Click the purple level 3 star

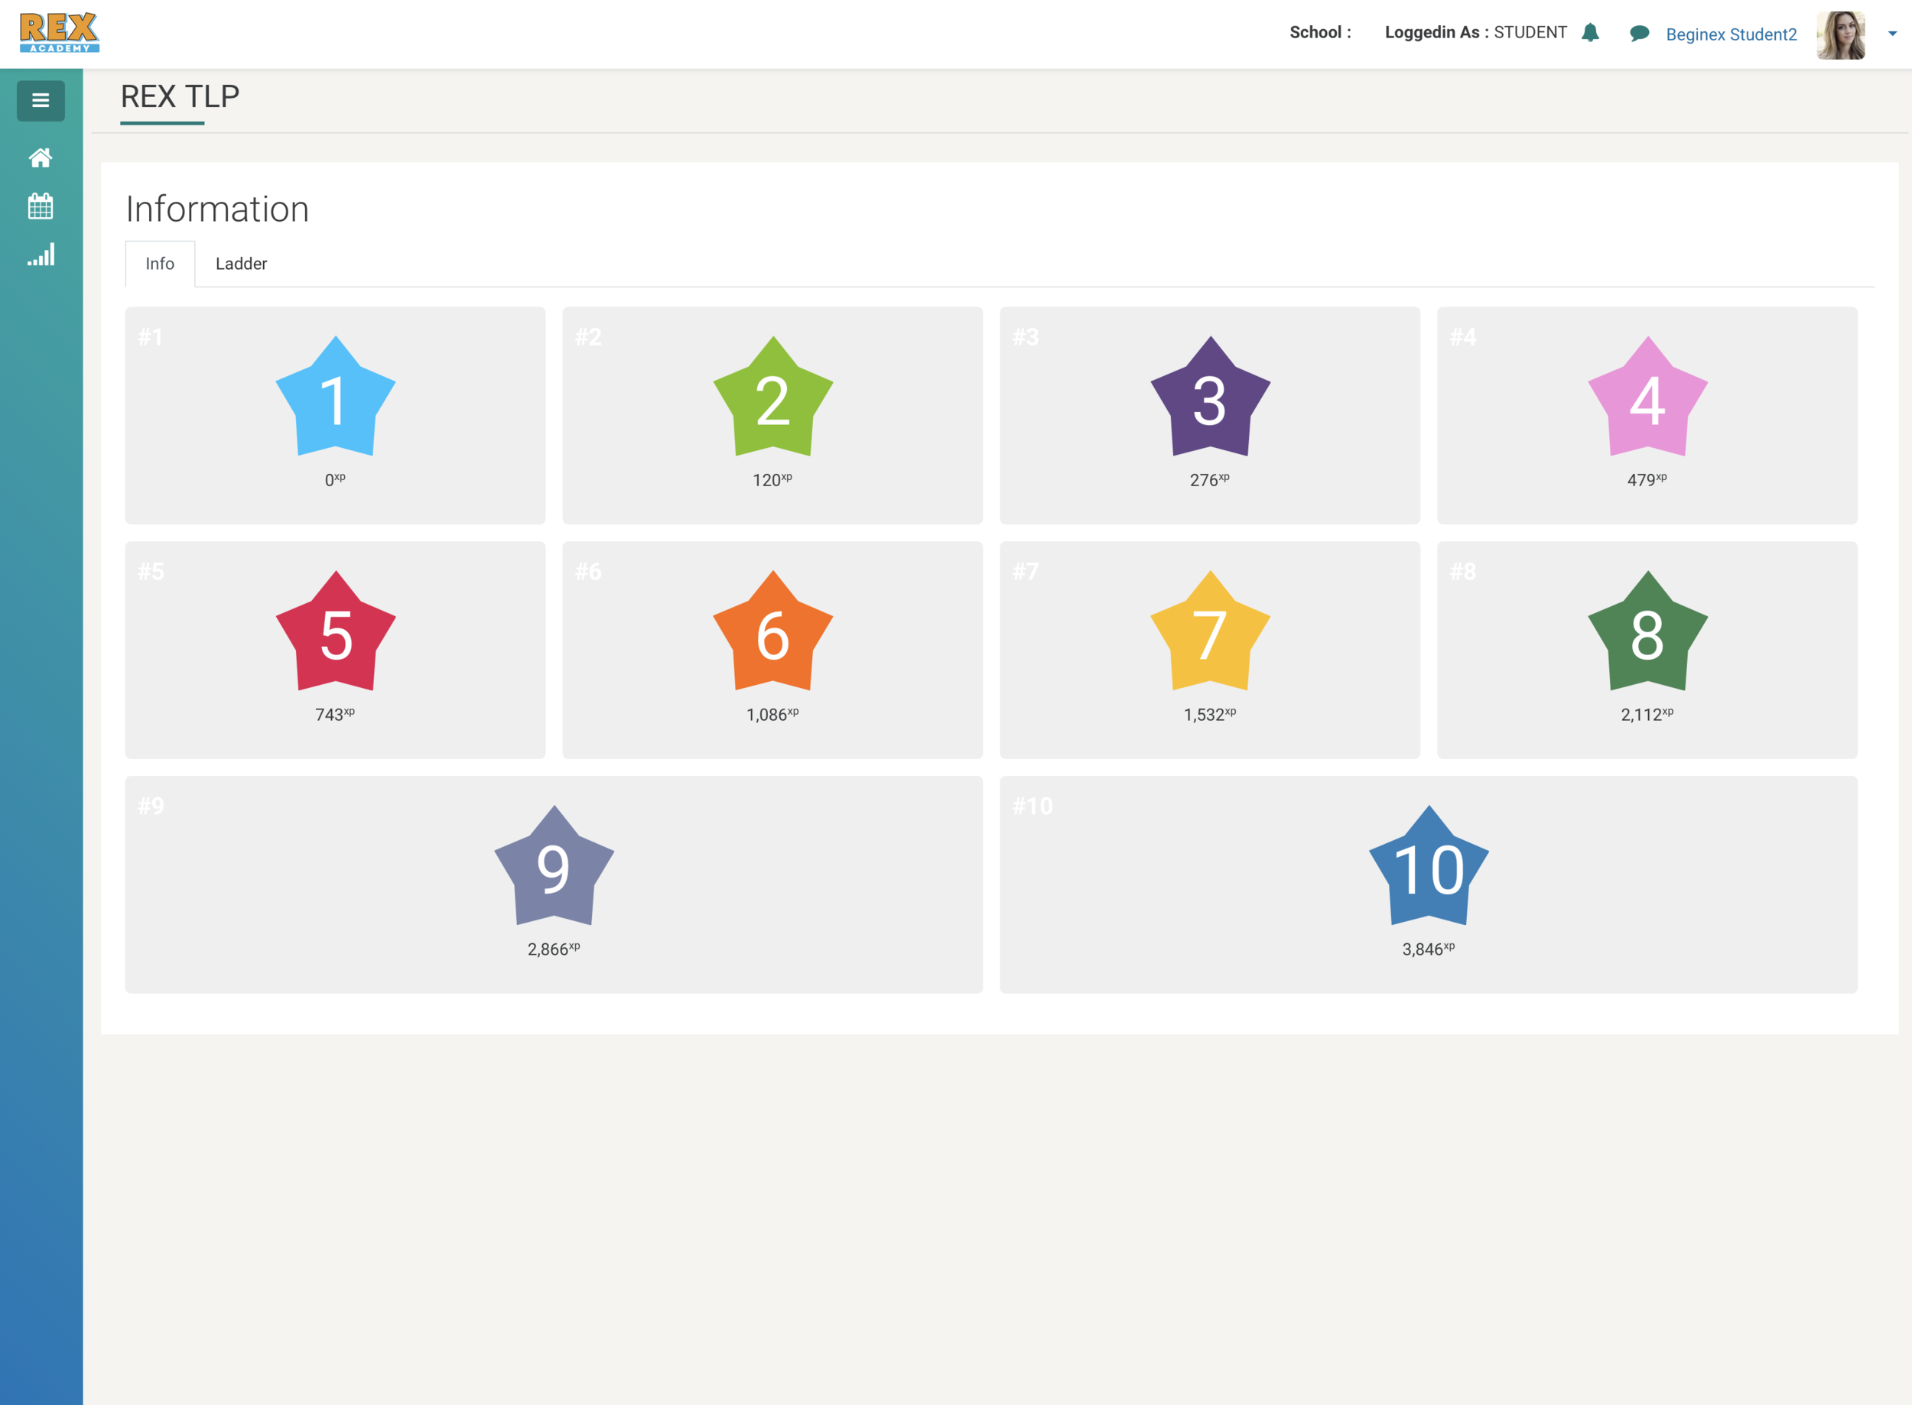point(1209,398)
